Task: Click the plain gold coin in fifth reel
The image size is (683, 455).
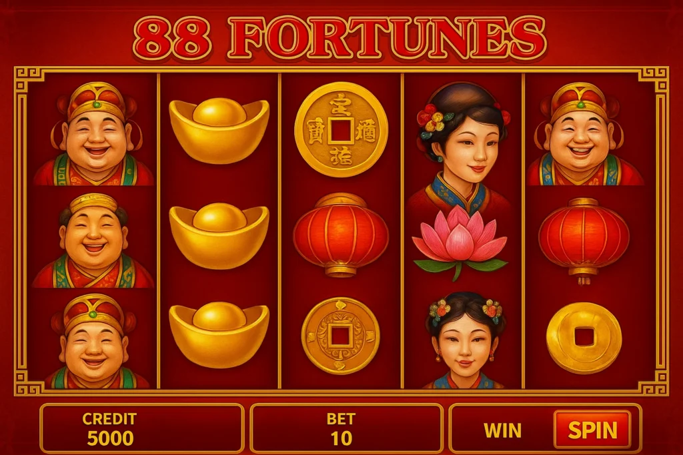Action: tap(584, 338)
